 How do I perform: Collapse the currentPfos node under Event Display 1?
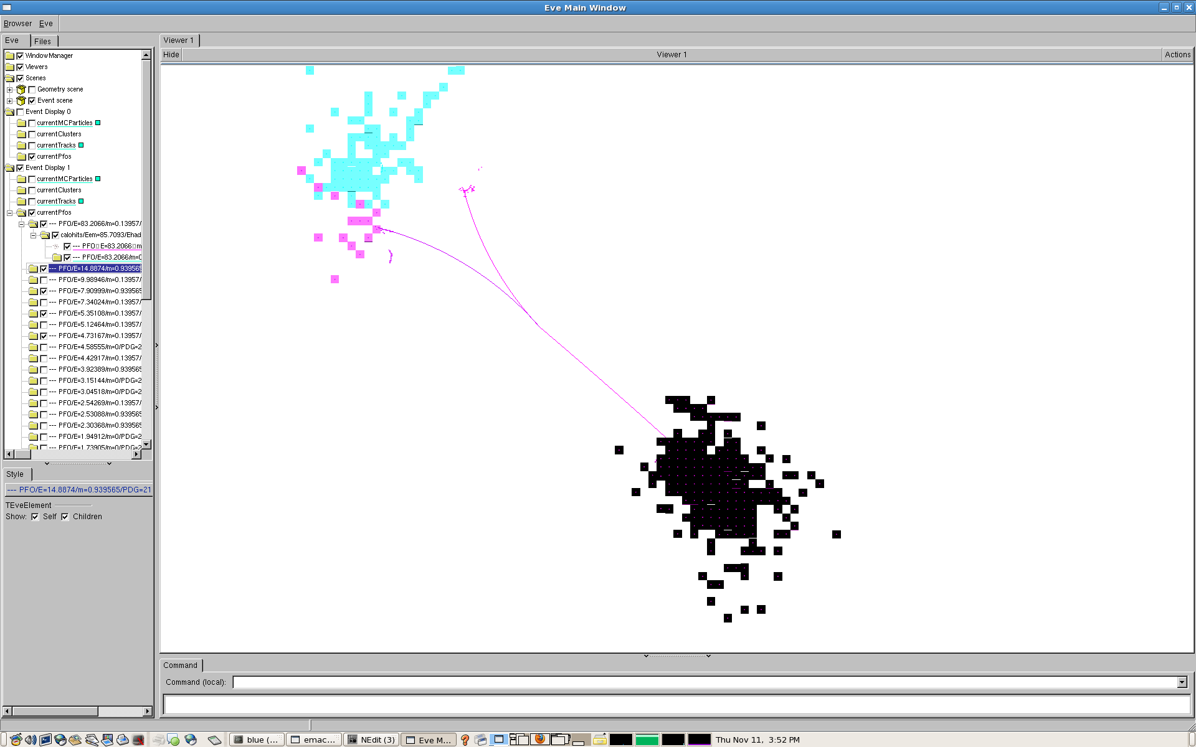point(9,213)
